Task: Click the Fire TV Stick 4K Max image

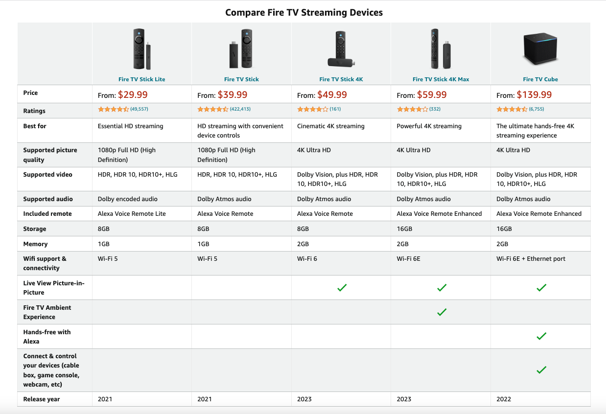Action: pyautogui.click(x=441, y=49)
